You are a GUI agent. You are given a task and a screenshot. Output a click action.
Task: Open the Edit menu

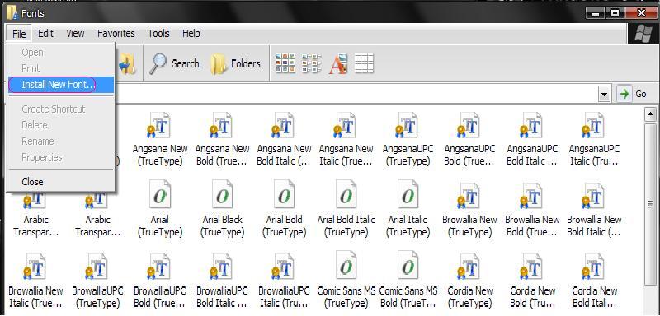[x=45, y=34]
